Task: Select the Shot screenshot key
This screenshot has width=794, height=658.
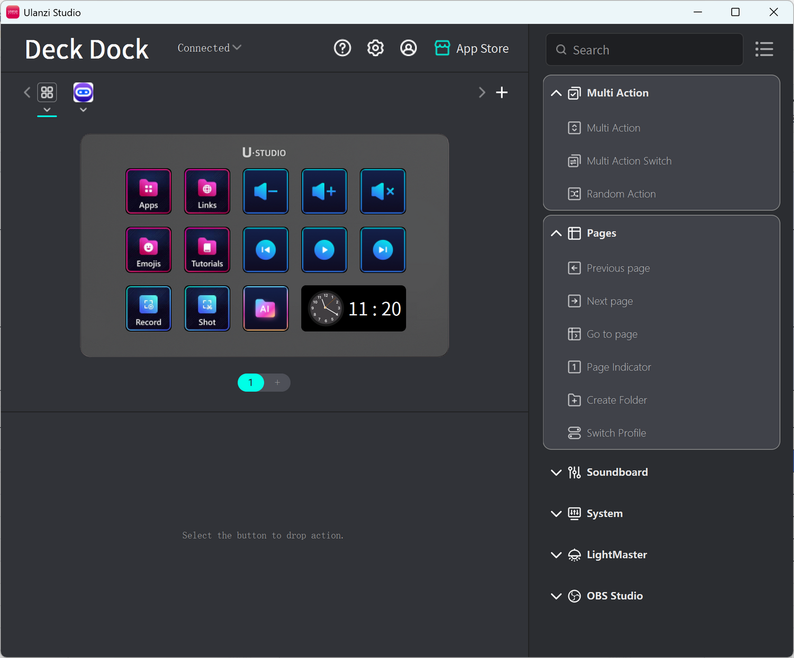Action: (x=207, y=308)
